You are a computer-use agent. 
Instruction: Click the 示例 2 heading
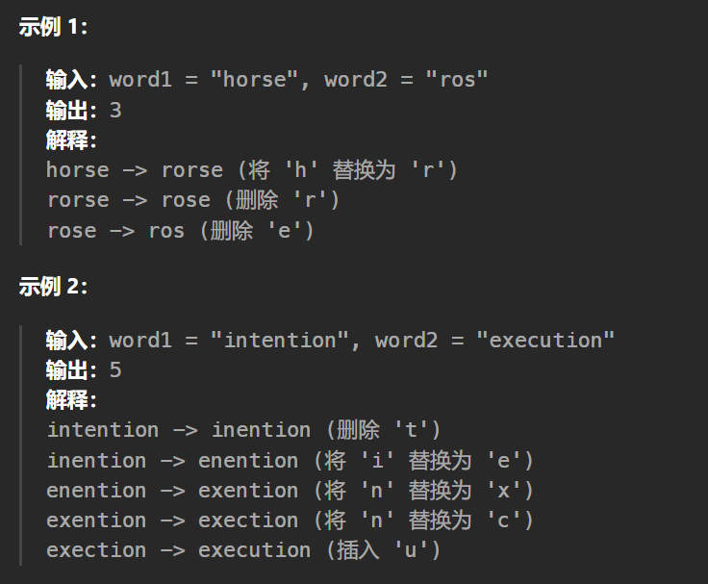pyautogui.click(x=53, y=287)
